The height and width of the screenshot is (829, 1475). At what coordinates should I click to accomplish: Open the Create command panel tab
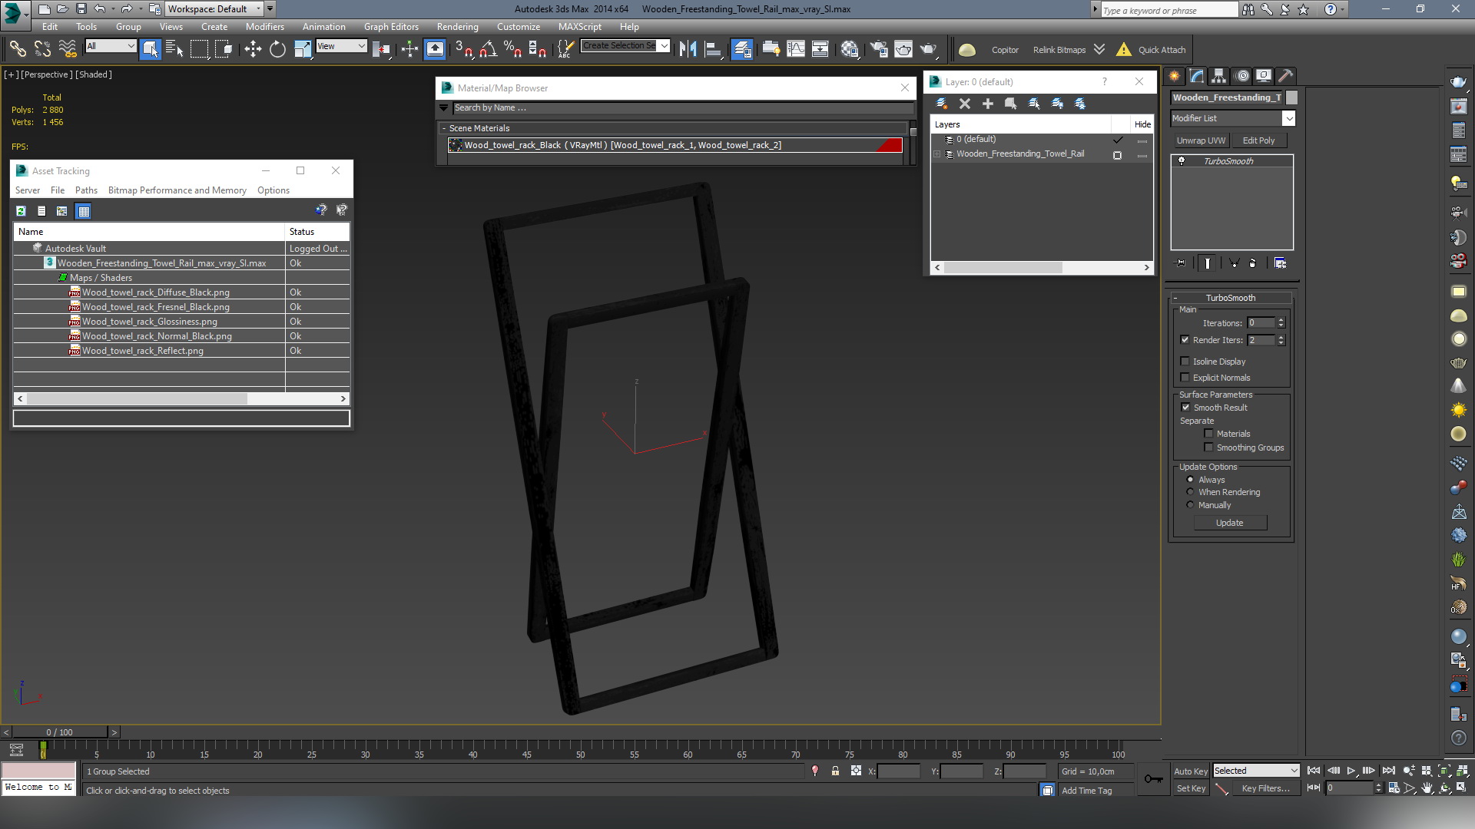coord(1174,76)
